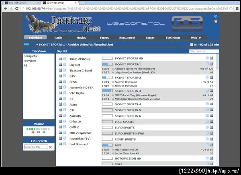The image size is (241, 175).
Task: Switch to the WebTV tab
Action: pos(196,38)
